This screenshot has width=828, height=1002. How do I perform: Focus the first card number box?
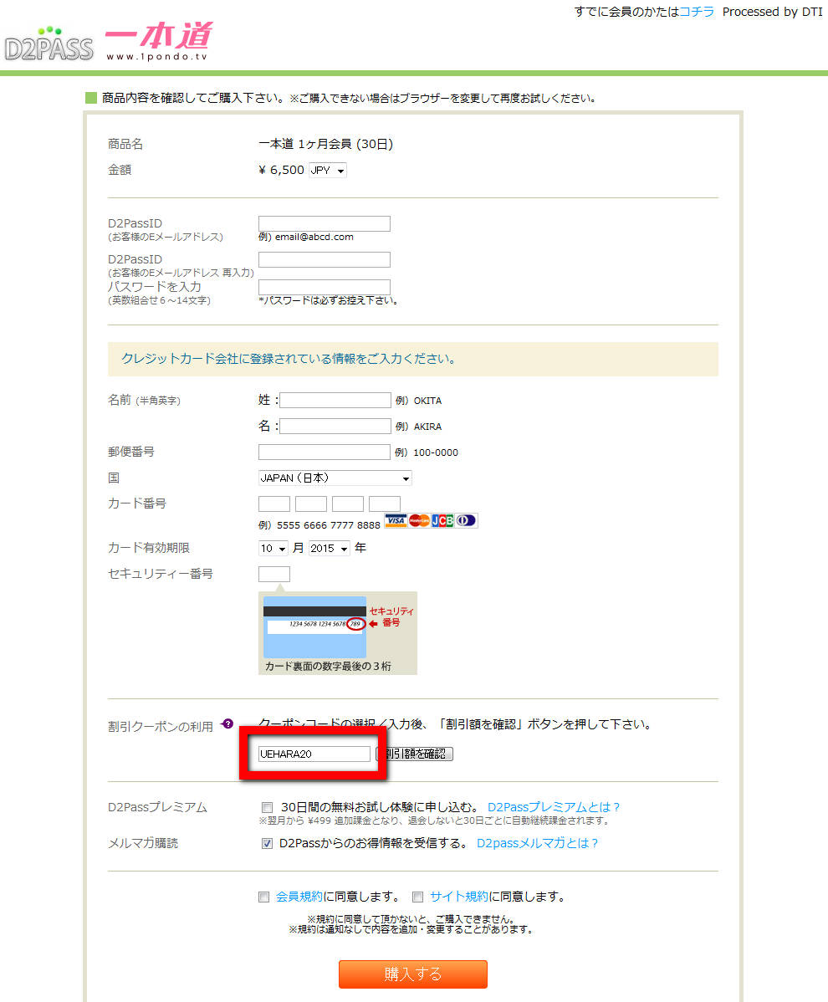274,504
